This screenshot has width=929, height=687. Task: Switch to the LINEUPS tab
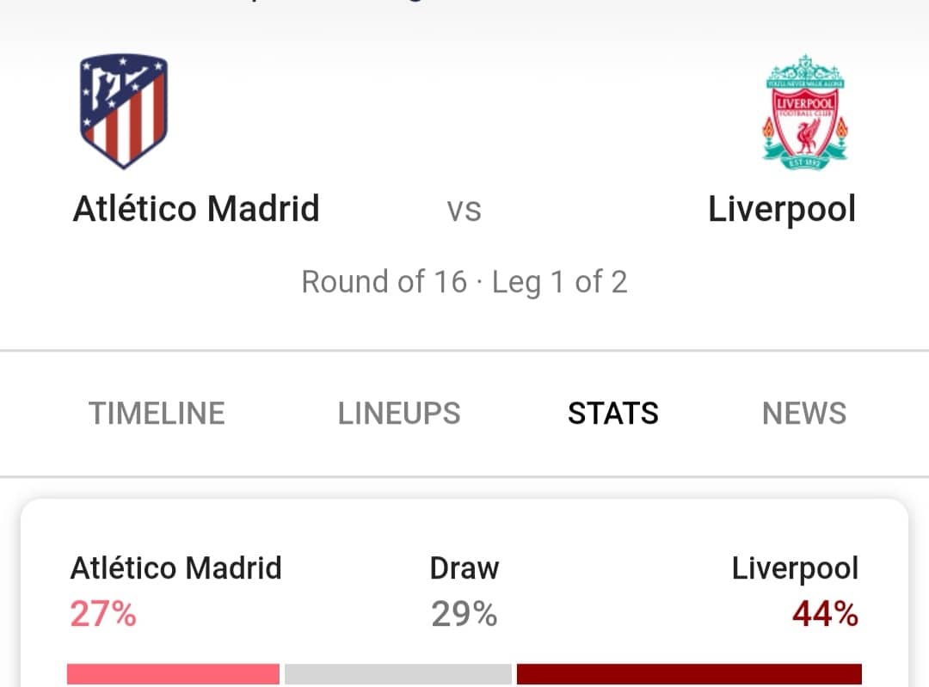(x=399, y=414)
